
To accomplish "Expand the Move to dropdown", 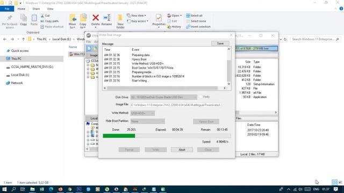I will pyautogui.click(x=72, y=26).
